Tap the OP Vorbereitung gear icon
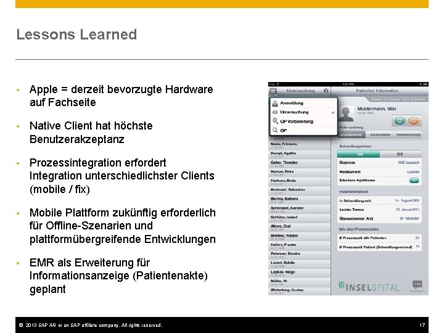This screenshot has width=444, height=333. tap(275, 121)
